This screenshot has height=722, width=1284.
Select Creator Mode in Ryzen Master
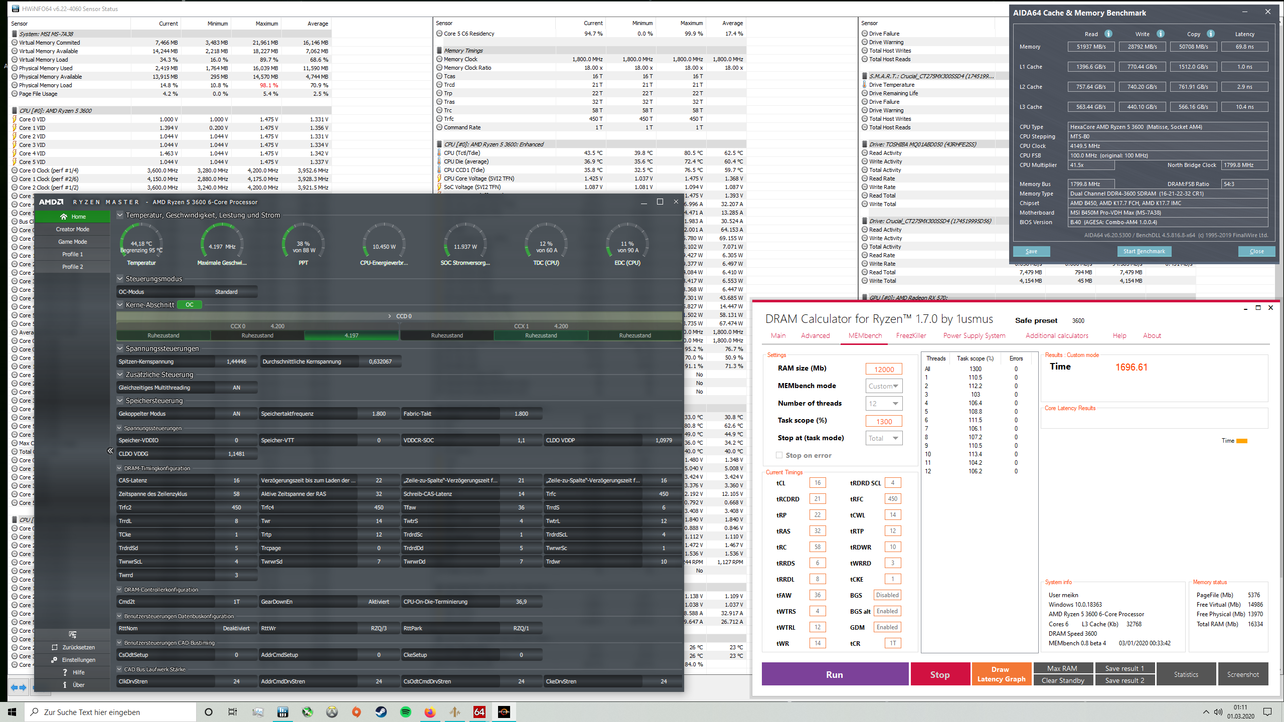click(x=73, y=229)
